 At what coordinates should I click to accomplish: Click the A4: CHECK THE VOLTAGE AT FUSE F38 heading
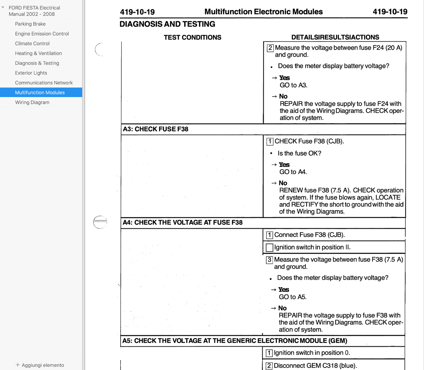183,223
